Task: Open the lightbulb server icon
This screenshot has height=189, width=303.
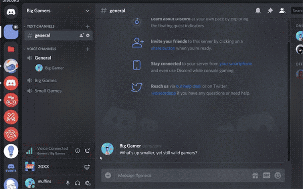Action: point(11,151)
